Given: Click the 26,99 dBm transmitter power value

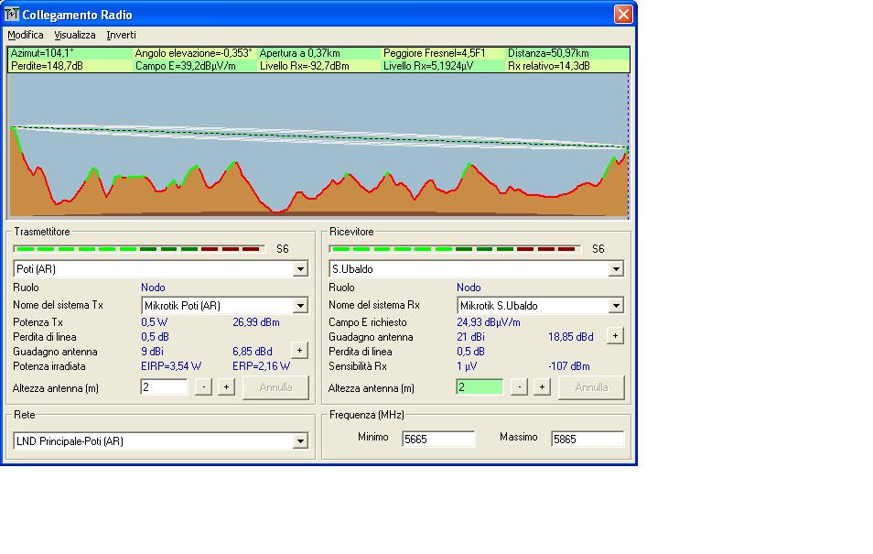Looking at the screenshot, I should click(256, 322).
